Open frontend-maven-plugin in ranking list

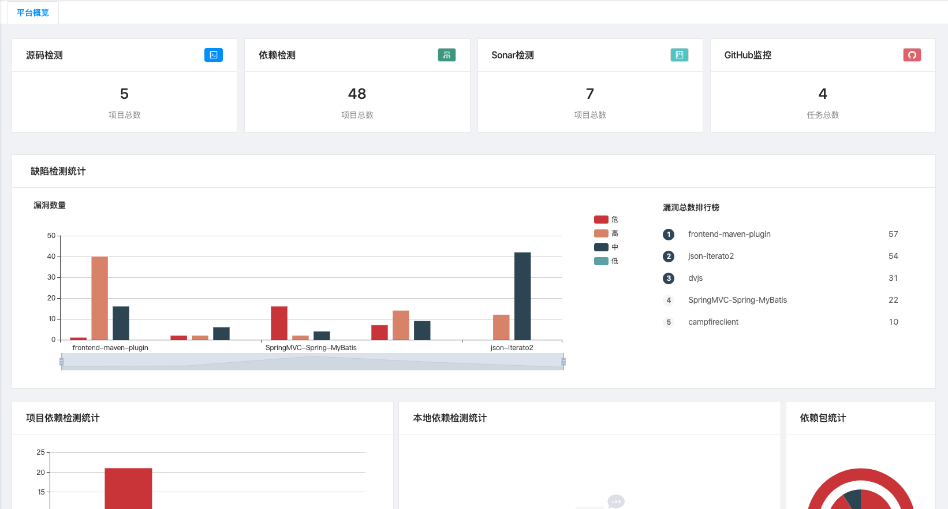click(x=729, y=234)
